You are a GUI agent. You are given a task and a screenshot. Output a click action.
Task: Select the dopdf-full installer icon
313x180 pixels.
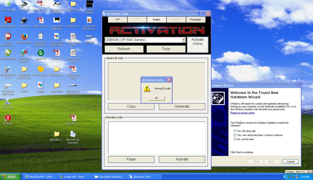click(x=40, y=54)
